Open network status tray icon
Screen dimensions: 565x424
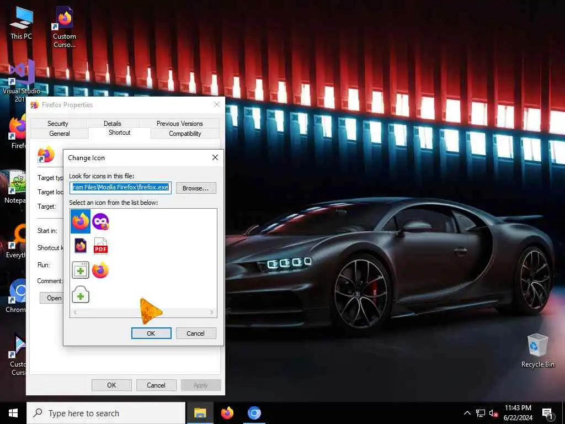[481, 413]
